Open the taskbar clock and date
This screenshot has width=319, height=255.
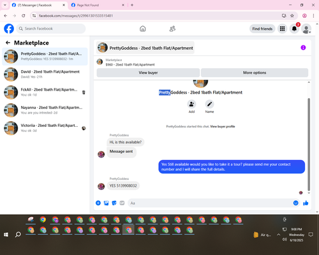click(297, 235)
